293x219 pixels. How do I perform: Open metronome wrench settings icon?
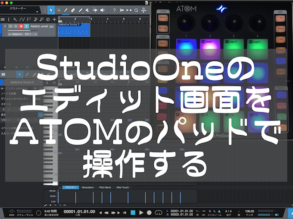[x=214, y=211]
